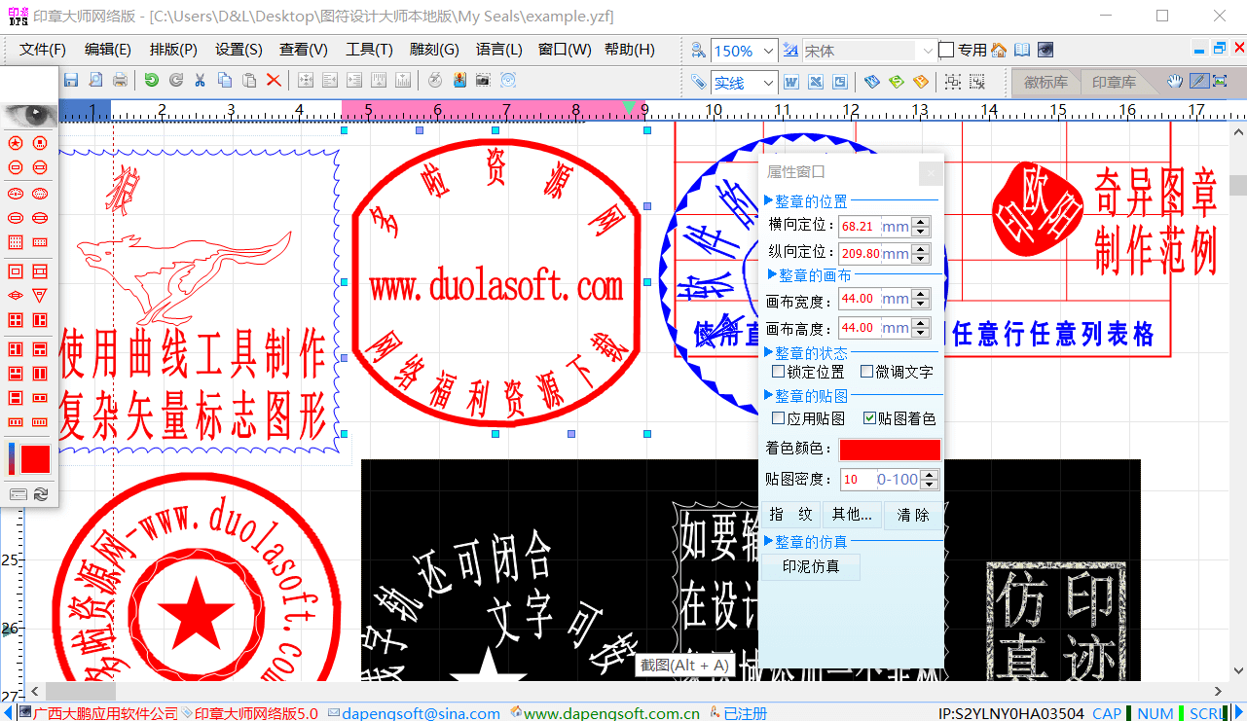
Task: Cut the selection with the scissors icon
Action: (x=200, y=81)
